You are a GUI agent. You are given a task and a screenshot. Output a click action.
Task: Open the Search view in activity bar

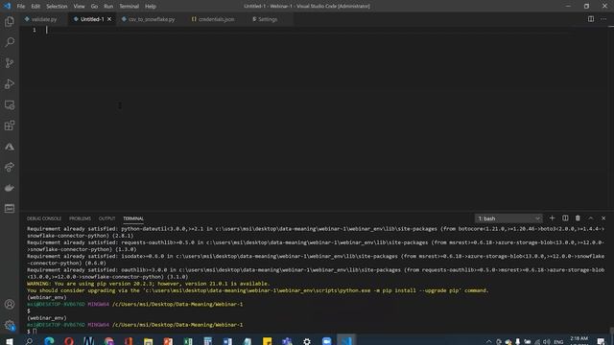point(10,42)
